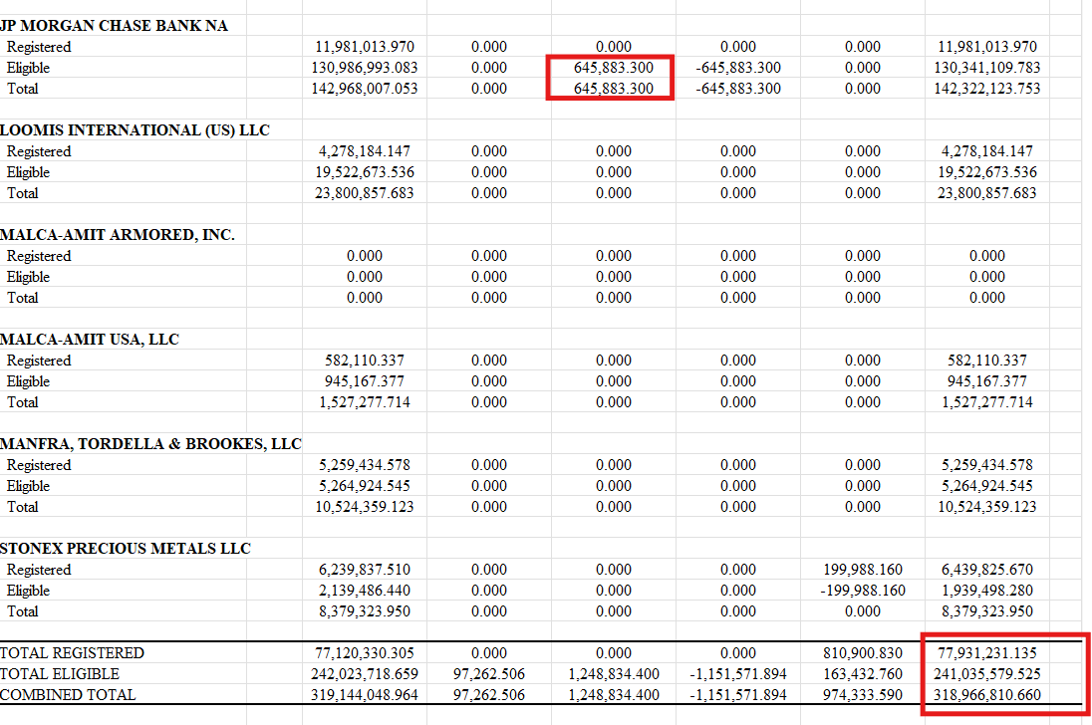Select the 23,800,857.683 Loomis Total cell

(x=365, y=192)
